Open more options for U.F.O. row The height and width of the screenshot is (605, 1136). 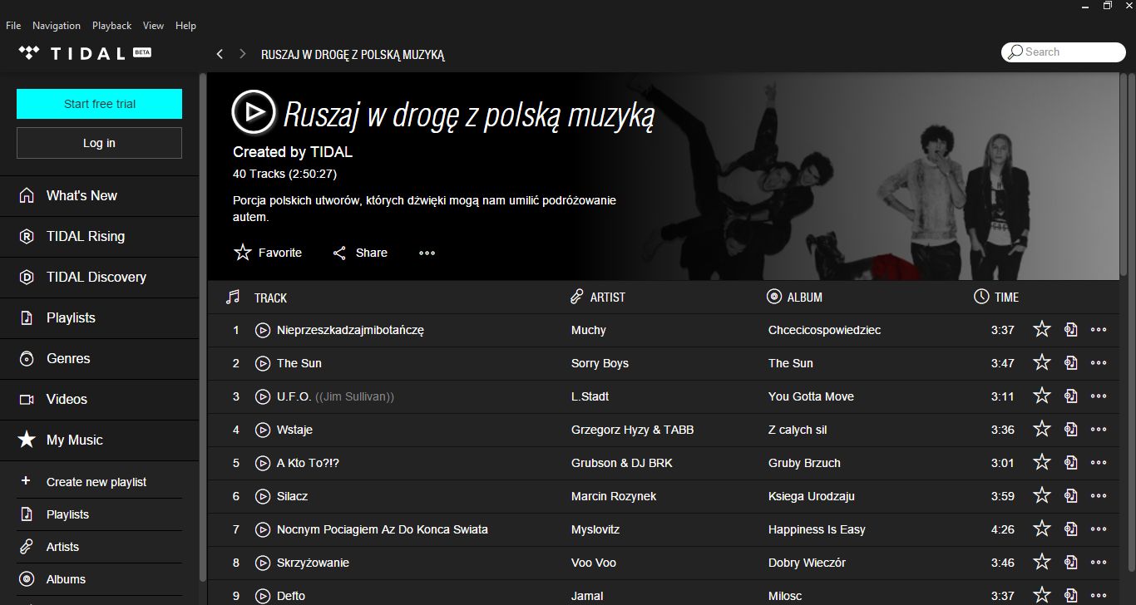(1099, 396)
